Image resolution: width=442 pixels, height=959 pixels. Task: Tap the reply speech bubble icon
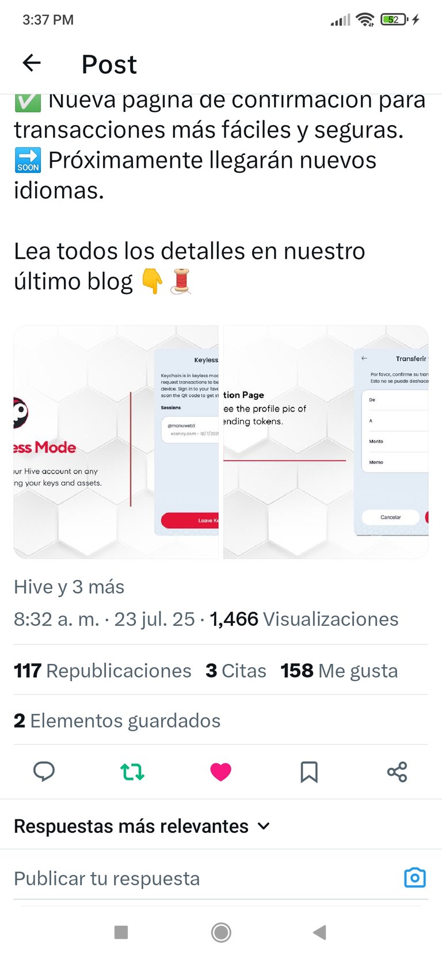(x=44, y=771)
